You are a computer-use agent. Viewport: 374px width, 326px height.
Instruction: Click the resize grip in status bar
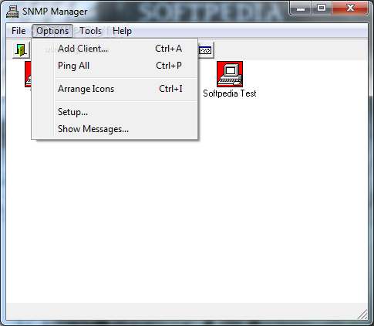(x=362, y=314)
